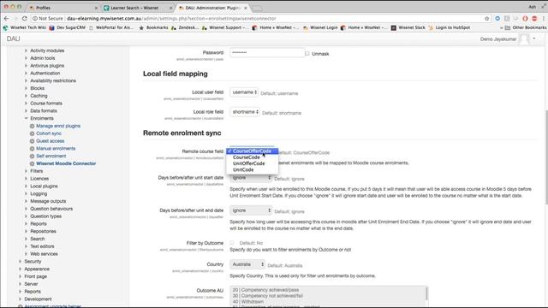Select CourseCode in the open dropdown
548x308 pixels.
click(253, 157)
